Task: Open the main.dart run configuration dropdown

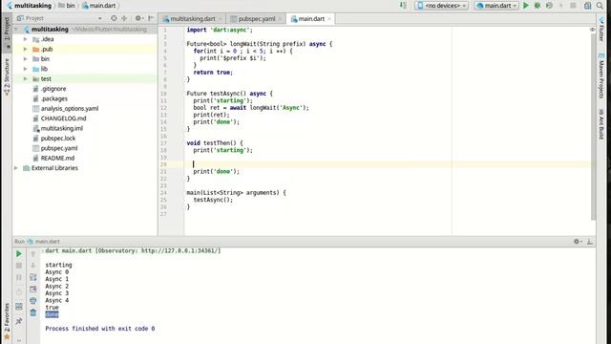Action: pyautogui.click(x=496, y=6)
